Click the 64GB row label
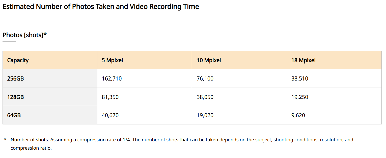 [x=14, y=115]
